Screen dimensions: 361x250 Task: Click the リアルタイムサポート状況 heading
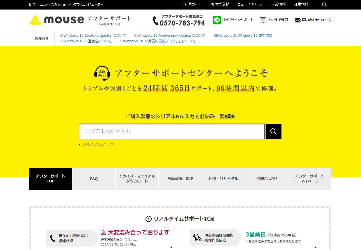(x=184, y=219)
